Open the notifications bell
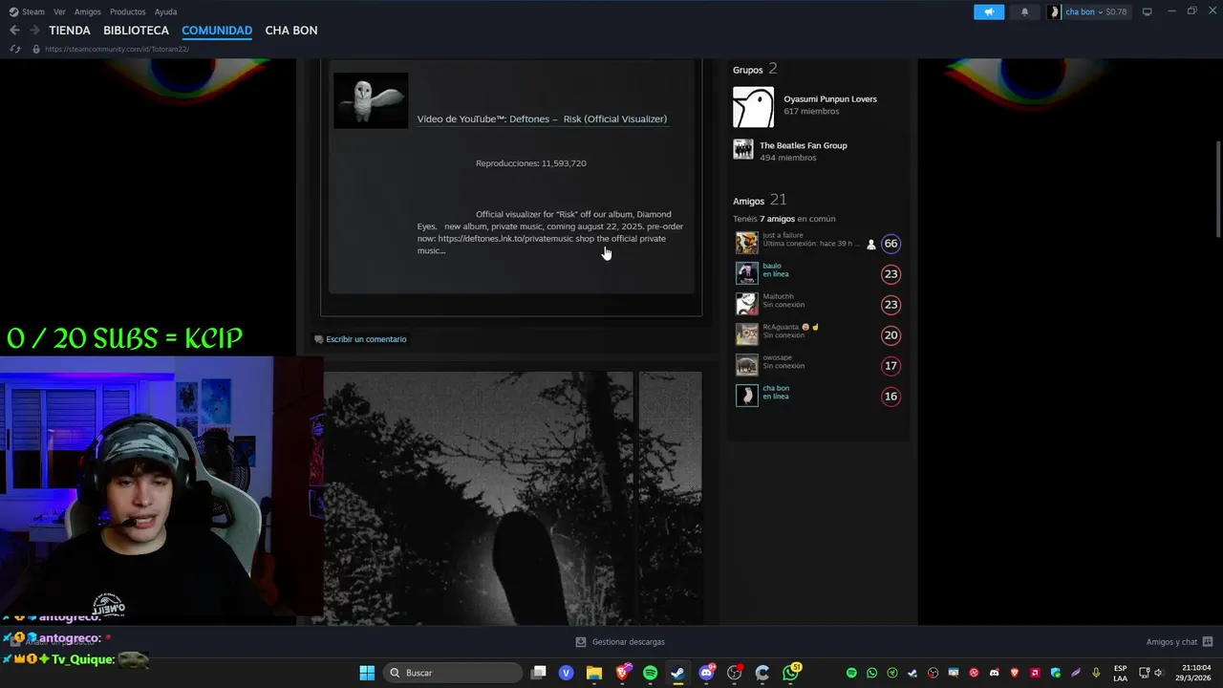The width and height of the screenshot is (1223, 688). coord(1025,11)
